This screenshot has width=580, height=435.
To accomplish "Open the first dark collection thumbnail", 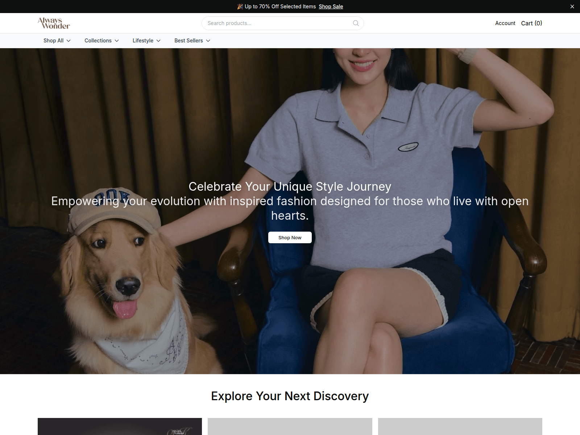I will pyautogui.click(x=120, y=426).
